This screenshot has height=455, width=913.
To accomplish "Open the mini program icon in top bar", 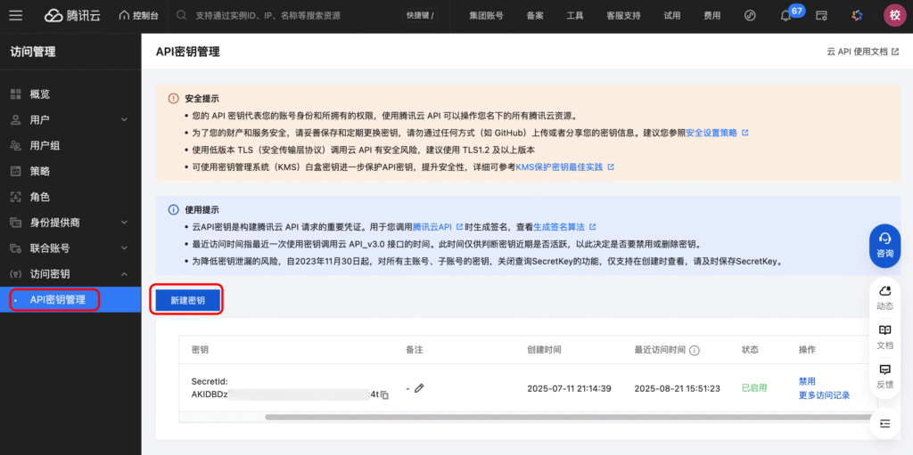I will pyautogui.click(x=750, y=16).
